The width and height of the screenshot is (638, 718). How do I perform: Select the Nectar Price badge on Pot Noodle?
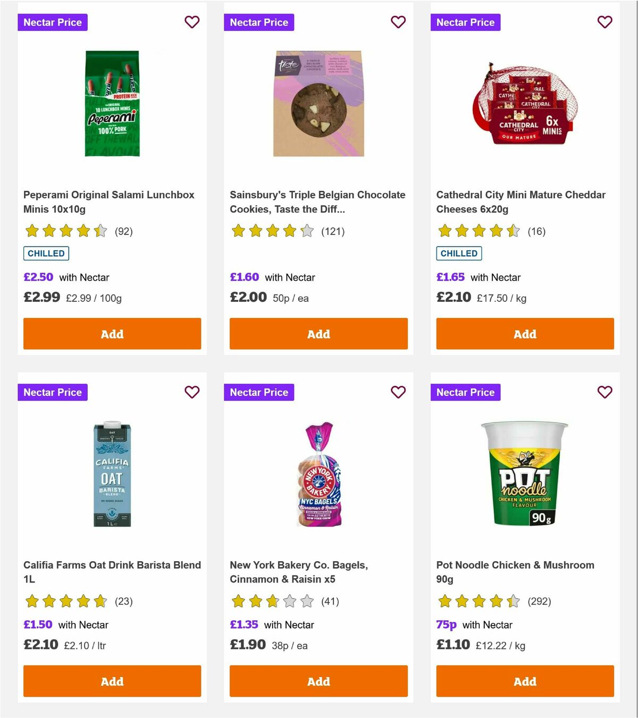465,392
